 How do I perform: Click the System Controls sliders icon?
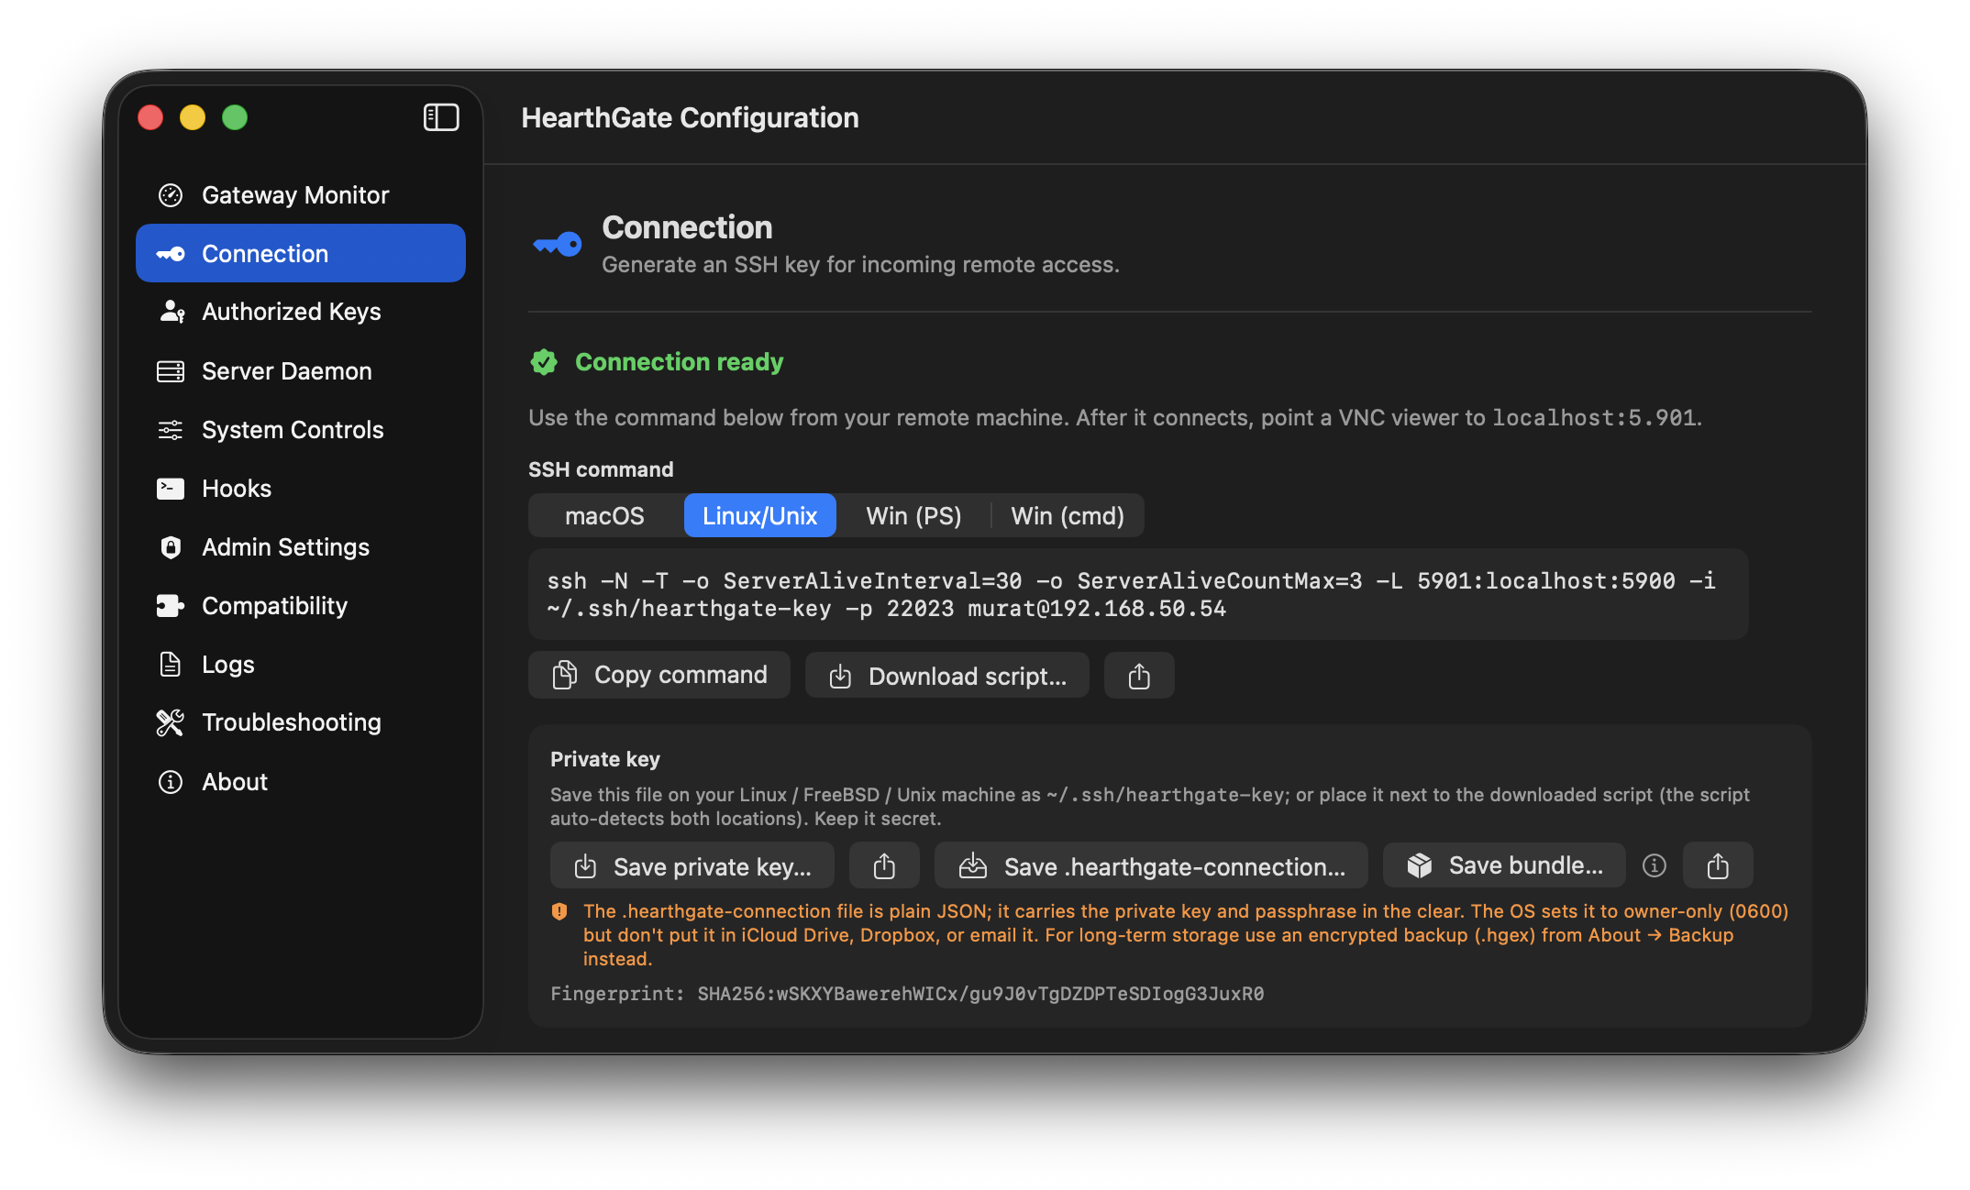click(171, 429)
